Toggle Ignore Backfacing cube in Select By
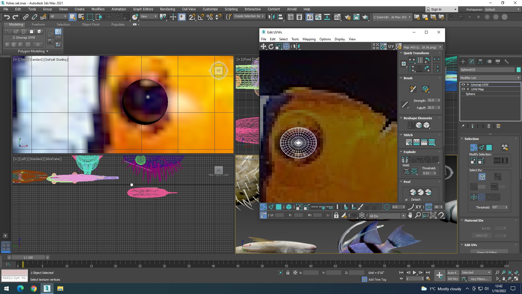Viewport: 522px width, 294px height. [482, 177]
